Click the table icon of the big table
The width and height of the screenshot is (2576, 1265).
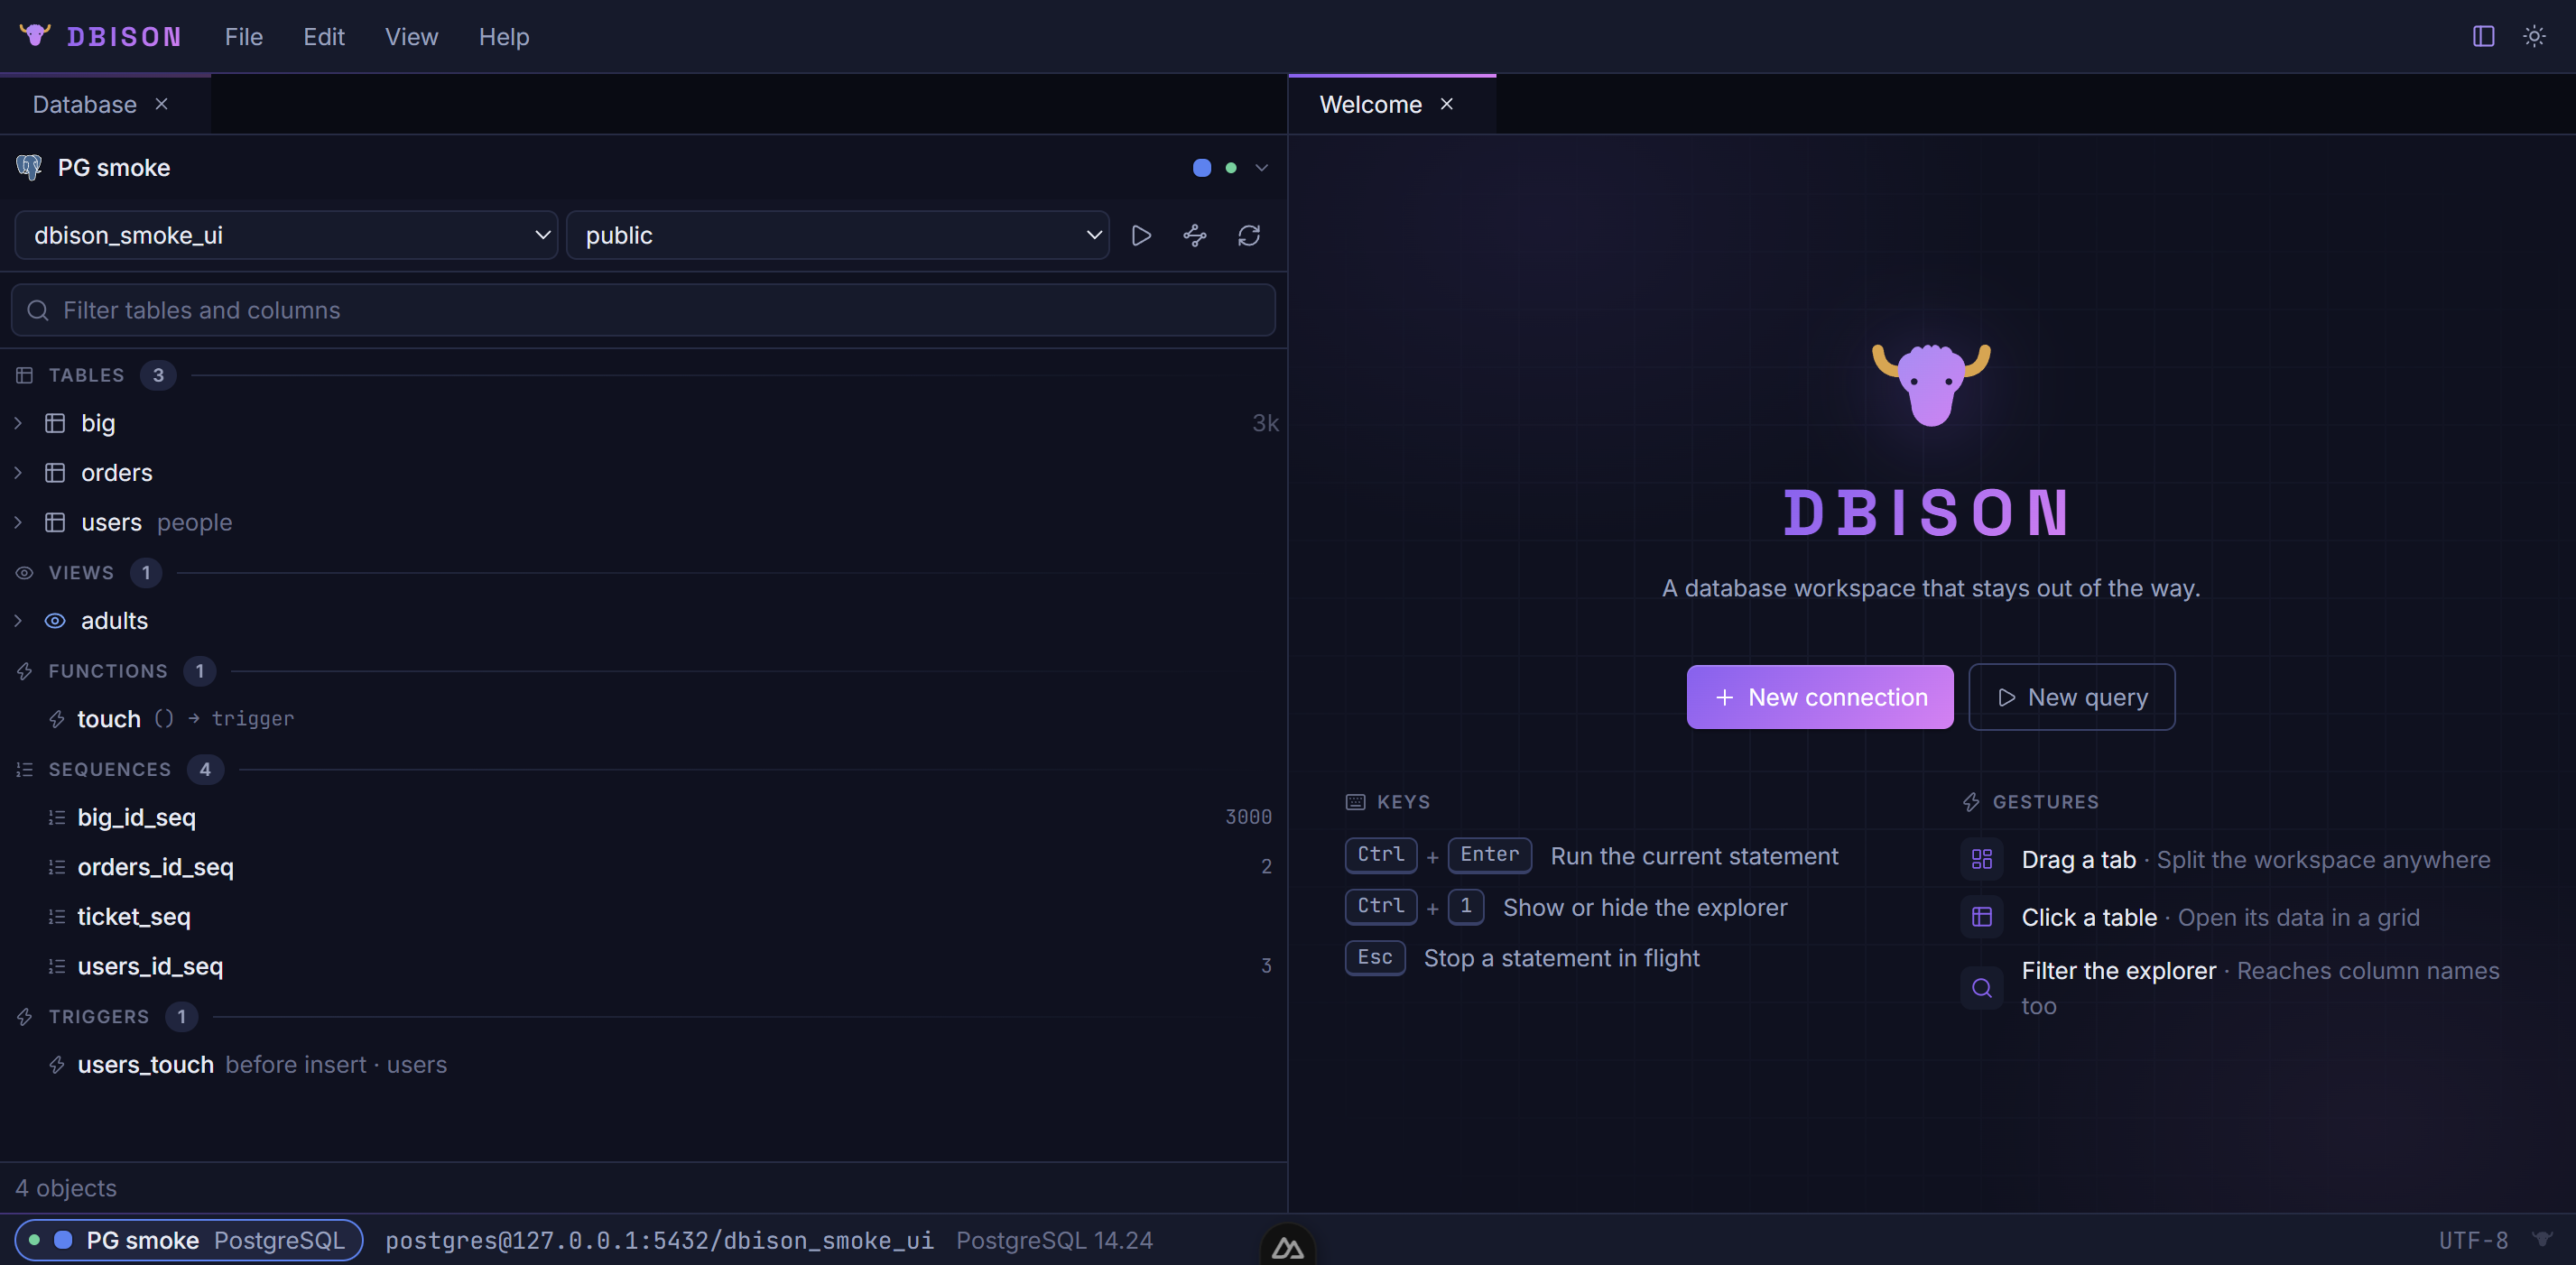click(55, 423)
